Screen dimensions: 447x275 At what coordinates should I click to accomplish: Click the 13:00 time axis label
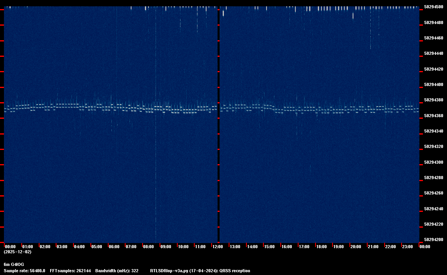[x=235, y=247]
